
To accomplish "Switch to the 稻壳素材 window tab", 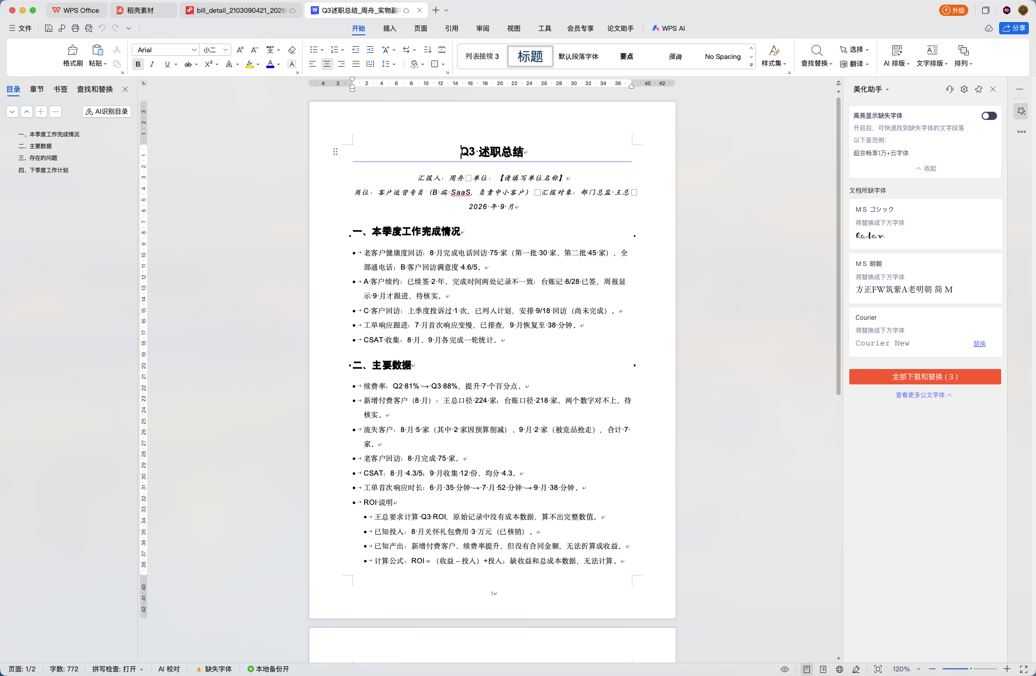I will coord(144,10).
